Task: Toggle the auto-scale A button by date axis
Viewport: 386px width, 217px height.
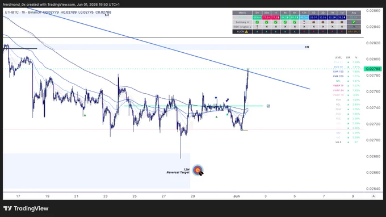Action: (x=374, y=196)
